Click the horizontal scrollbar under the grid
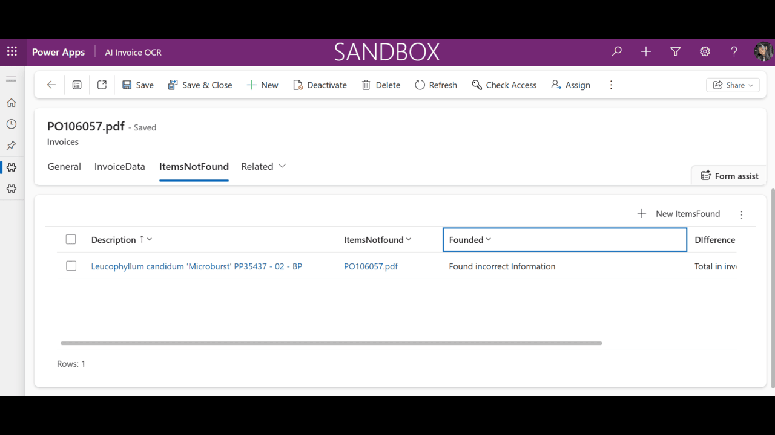 (331, 343)
